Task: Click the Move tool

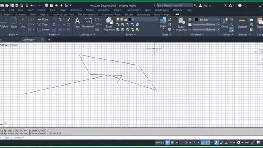Action: tap(43, 19)
